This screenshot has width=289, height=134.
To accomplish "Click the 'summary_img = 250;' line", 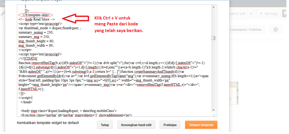I will [34, 37].
